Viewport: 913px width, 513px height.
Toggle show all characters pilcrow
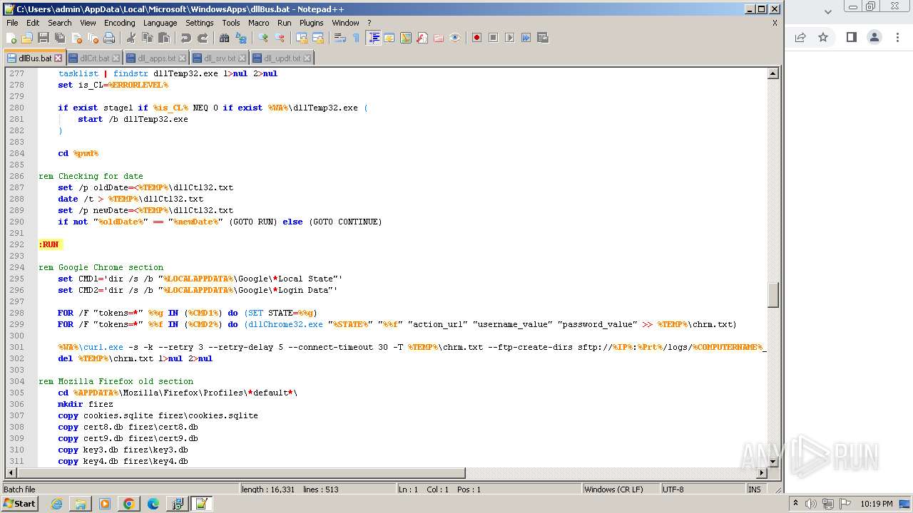(x=357, y=38)
